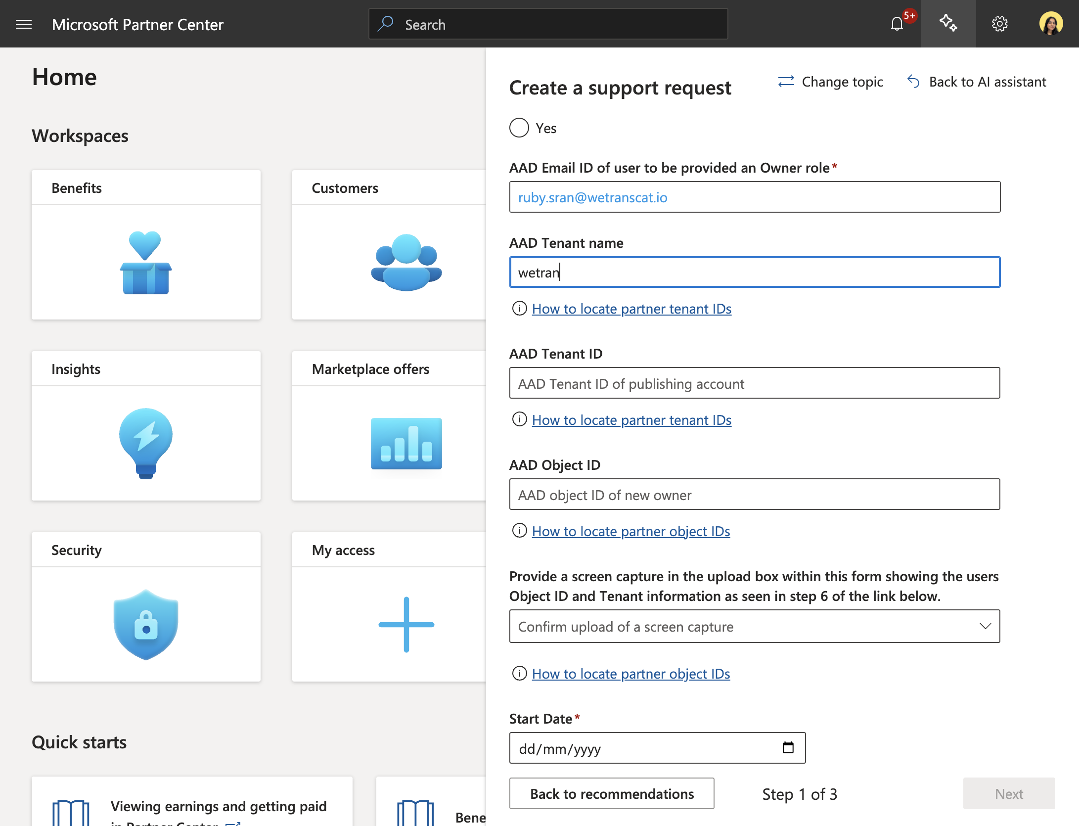The width and height of the screenshot is (1079, 826).
Task: Open the Customers workspace people icon
Action: click(x=406, y=263)
